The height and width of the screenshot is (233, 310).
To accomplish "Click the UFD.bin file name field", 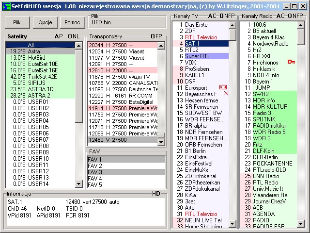I will point(126,23).
